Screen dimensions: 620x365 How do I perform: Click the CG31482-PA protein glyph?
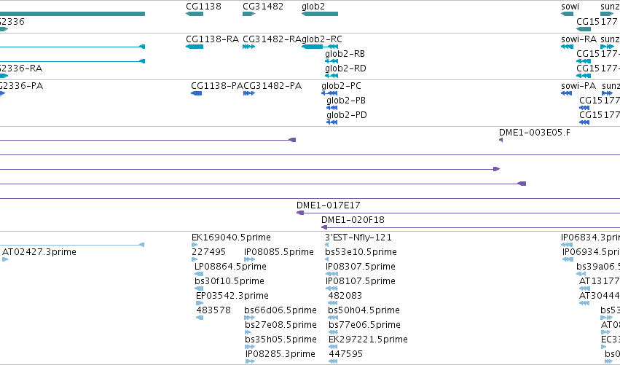pos(249,93)
